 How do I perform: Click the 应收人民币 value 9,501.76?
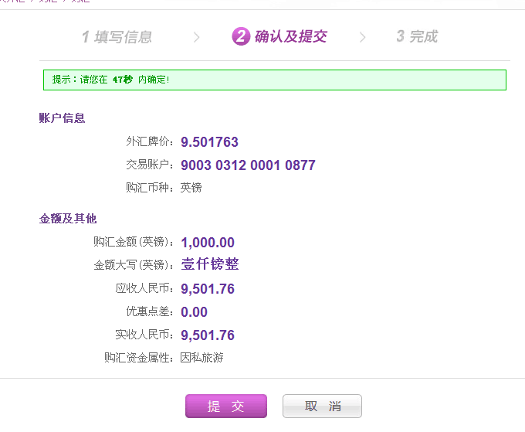pyautogui.click(x=208, y=289)
